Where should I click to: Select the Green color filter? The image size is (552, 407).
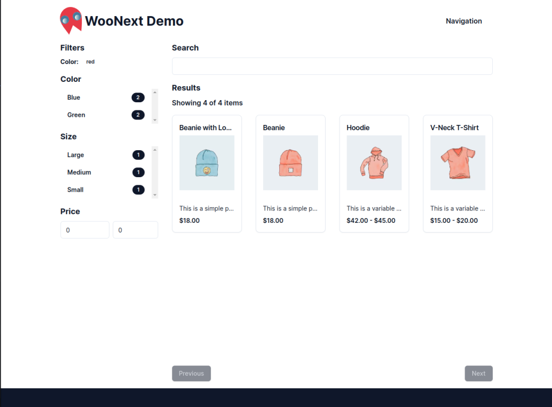76,115
